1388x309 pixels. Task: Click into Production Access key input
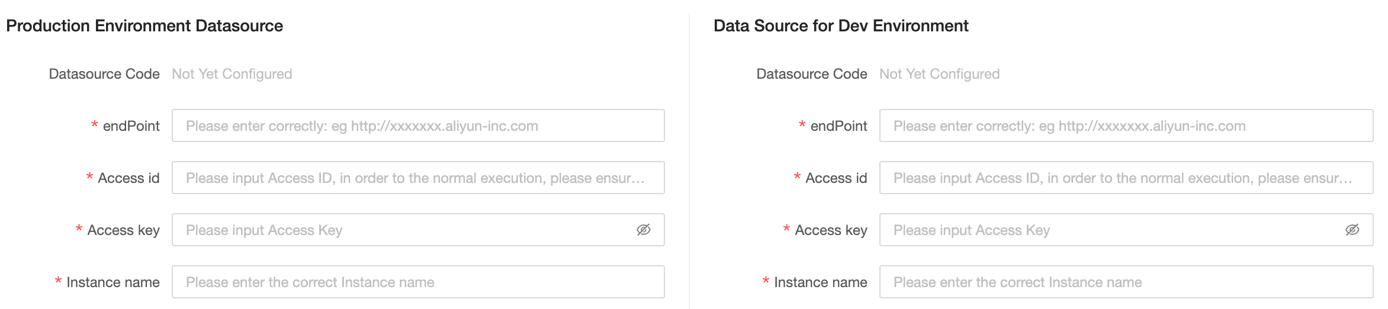coord(403,230)
